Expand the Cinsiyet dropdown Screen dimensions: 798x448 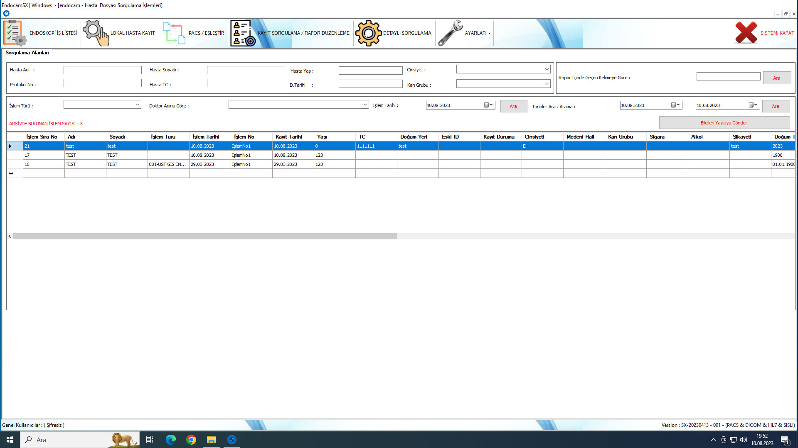[x=547, y=69]
